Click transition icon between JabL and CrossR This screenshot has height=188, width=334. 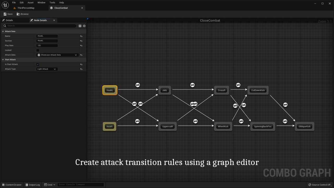(x=192, y=85)
